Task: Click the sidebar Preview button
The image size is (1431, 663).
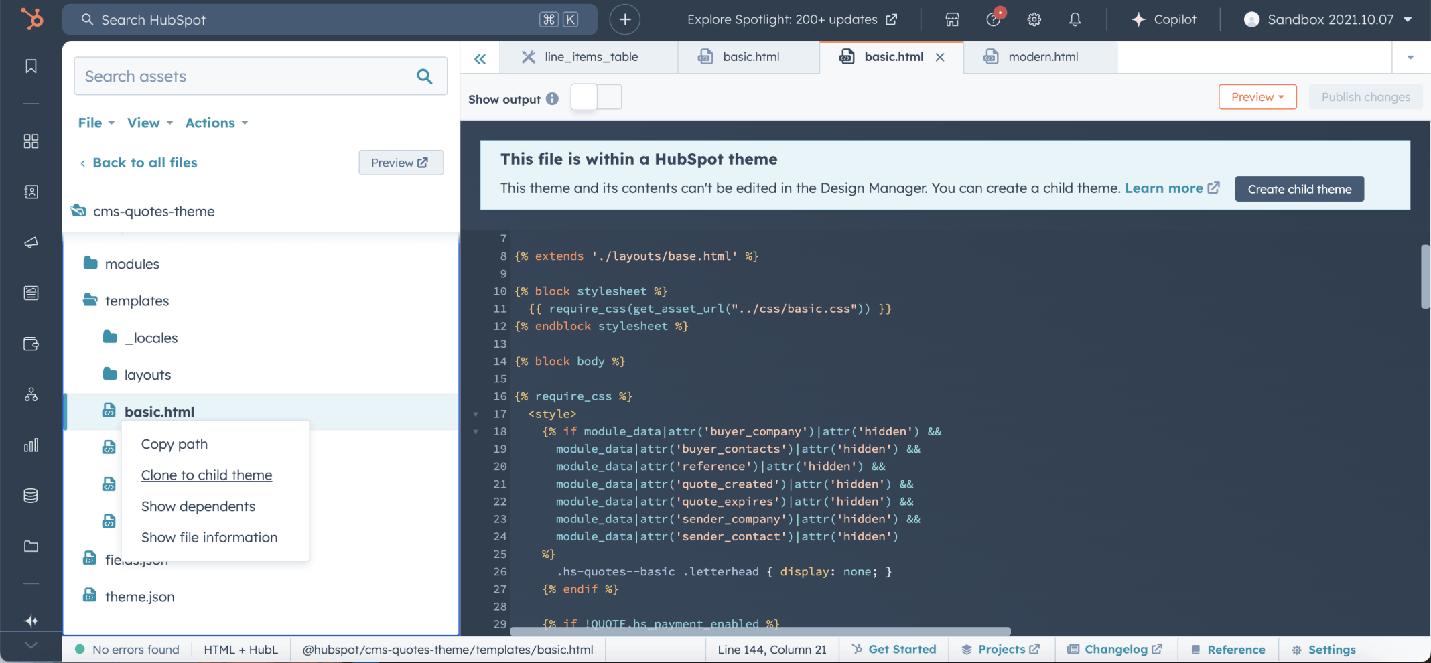Action: click(401, 163)
